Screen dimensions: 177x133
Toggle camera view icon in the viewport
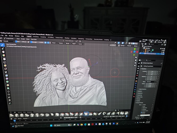[135, 63]
